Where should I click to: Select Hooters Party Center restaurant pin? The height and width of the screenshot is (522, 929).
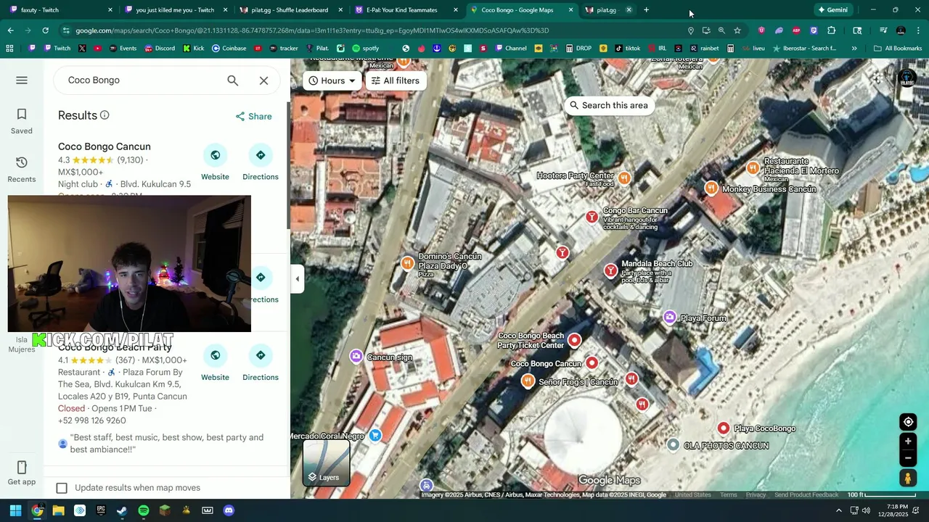pyautogui.click(x=624, y=178)
